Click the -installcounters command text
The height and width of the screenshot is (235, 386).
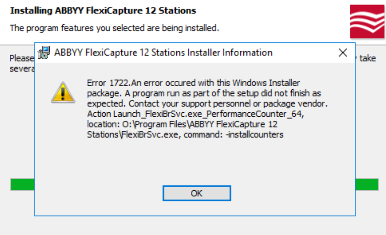pyautogui.click(x=254, y=135)
